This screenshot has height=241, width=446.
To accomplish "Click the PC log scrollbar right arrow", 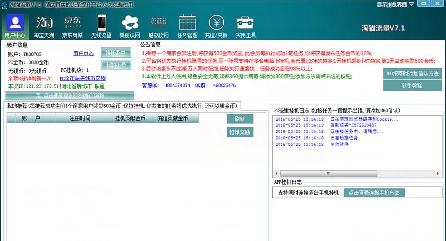I will [x=438, y=173].
